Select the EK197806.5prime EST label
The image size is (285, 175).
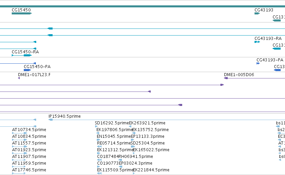[x=114, y=130]
